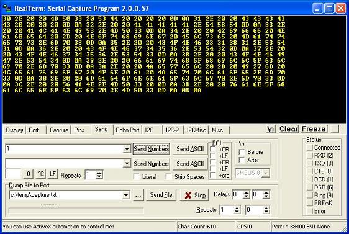This screenshot has width=349, height=234.
Task: Enable the topmost +LF checkbox in EOL group
Action: click(213, 156)
